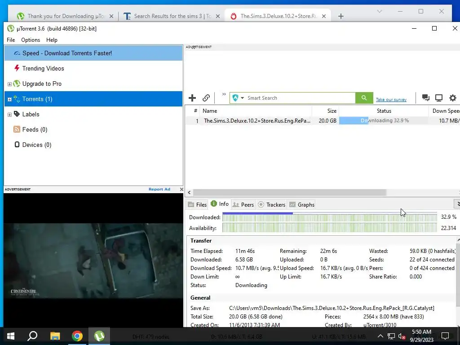Open Preferences gear icon

tap(453, 97)
